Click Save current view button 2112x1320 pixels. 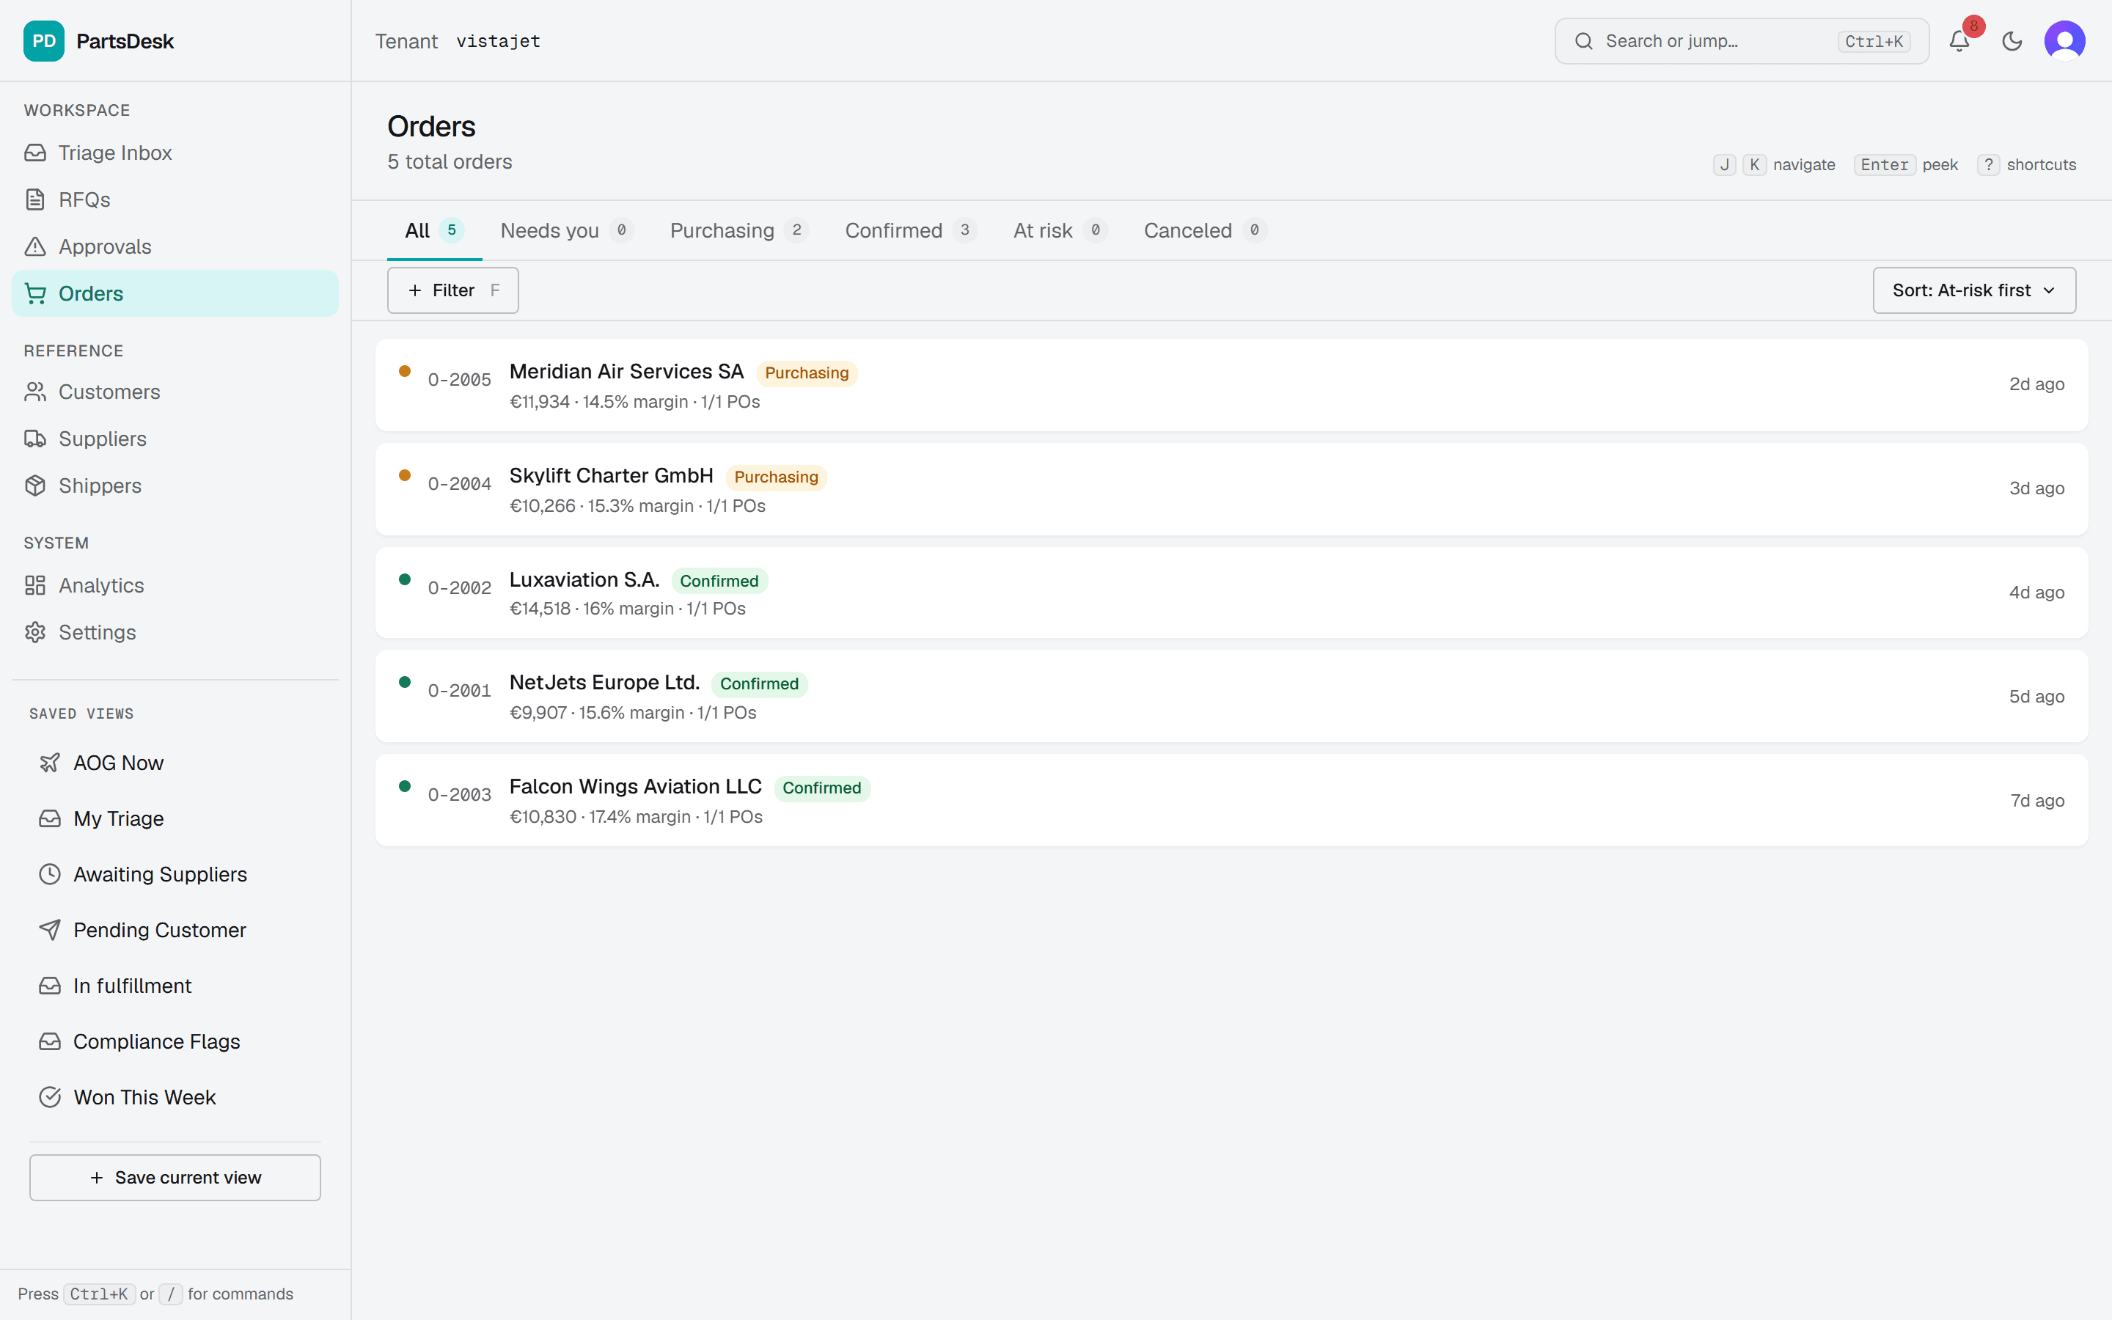pos(175,1178)
